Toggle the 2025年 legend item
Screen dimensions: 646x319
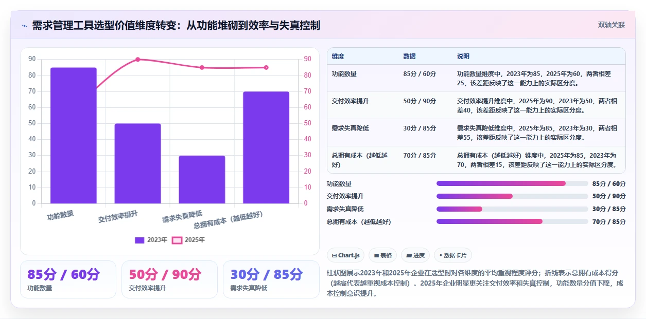pyautogui.click(x=188, y=240)
